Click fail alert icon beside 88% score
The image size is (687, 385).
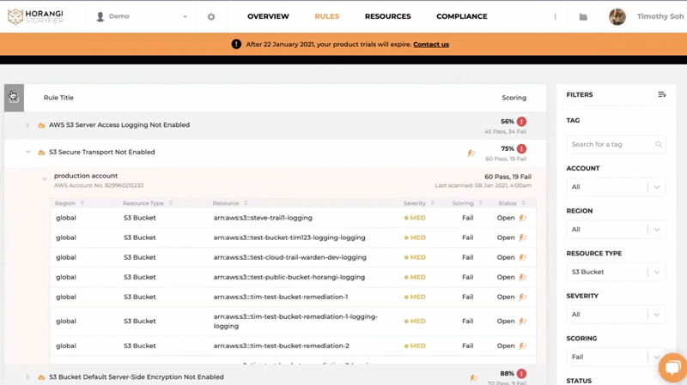pyautogui.click(x=521, y=374)
